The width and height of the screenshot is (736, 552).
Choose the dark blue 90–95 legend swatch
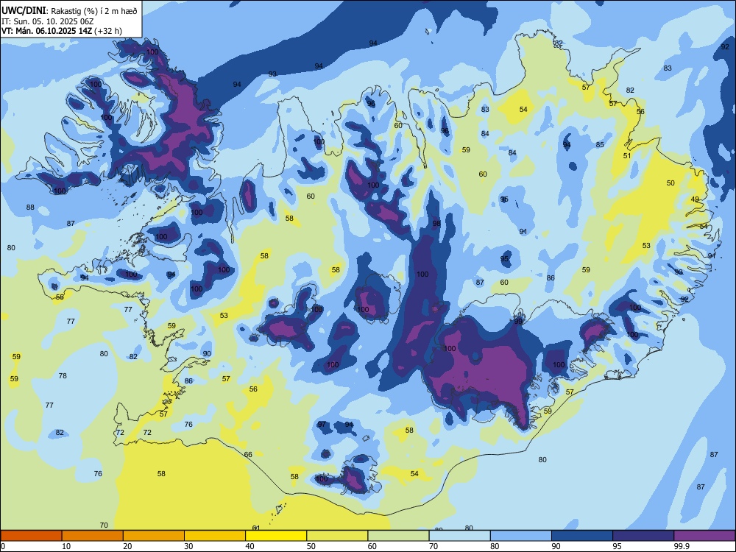(582, 536)
